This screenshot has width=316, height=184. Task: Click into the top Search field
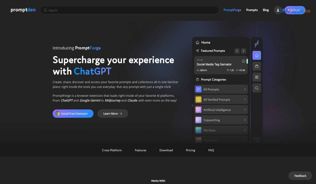129,10
